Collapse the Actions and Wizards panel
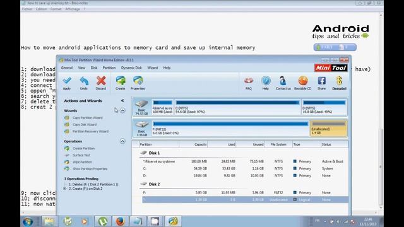The image size is (404, 227). [122, 101]
